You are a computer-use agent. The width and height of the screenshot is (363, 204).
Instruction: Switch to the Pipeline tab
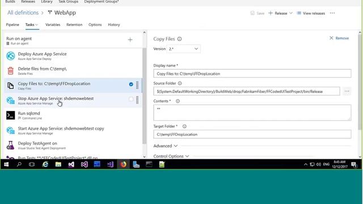pyautogui.click(x=12, y=25)
